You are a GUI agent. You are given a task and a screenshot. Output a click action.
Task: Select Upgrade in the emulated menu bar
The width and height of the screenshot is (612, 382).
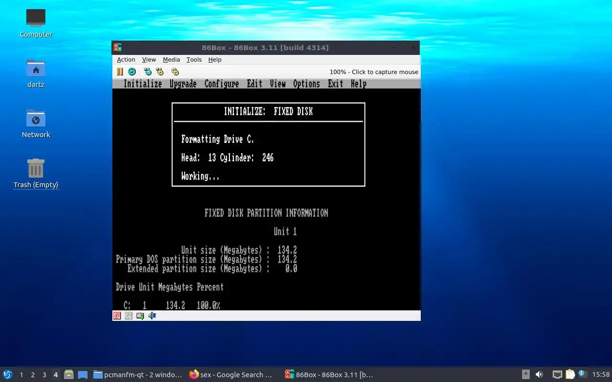pos(183,84)
